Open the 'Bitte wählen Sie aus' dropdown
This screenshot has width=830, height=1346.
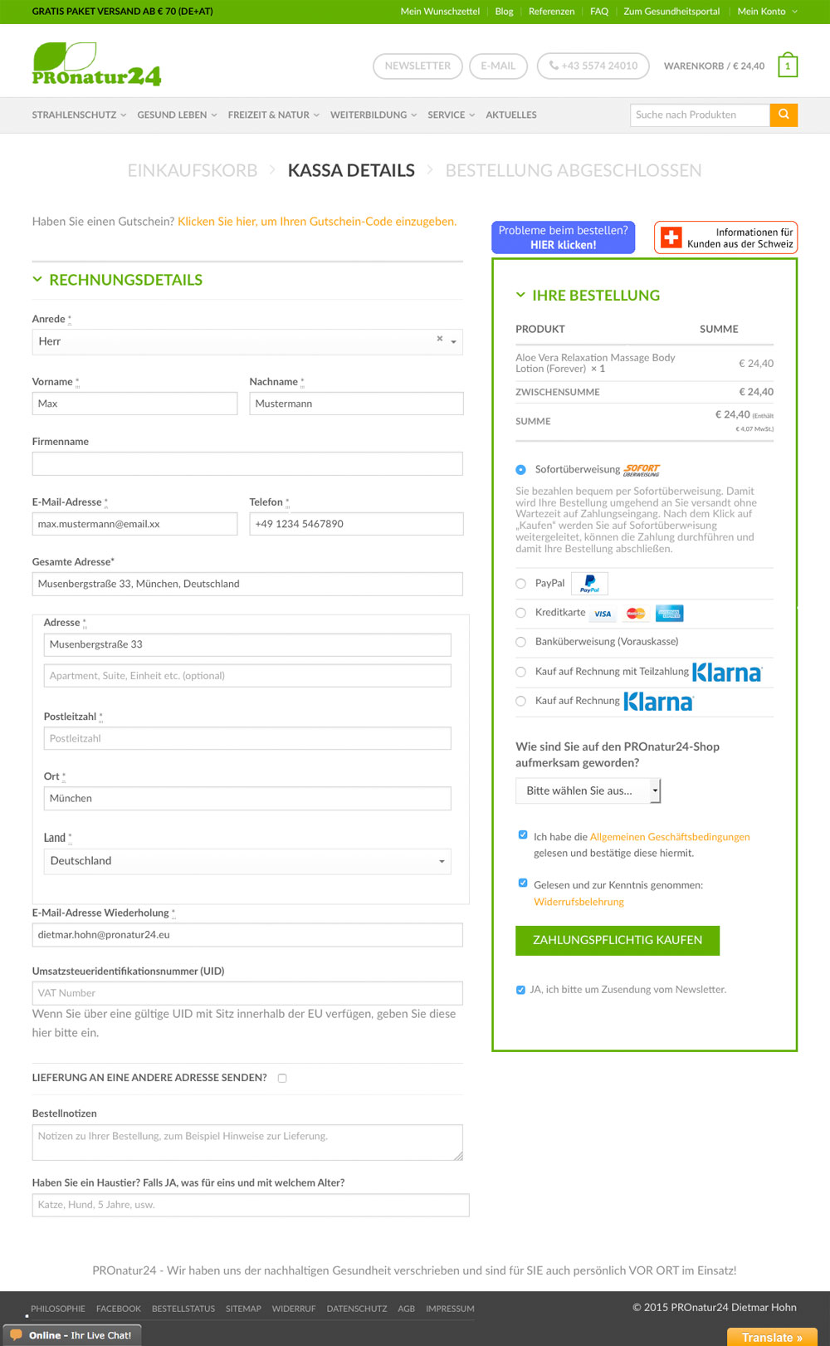[588, 790]
